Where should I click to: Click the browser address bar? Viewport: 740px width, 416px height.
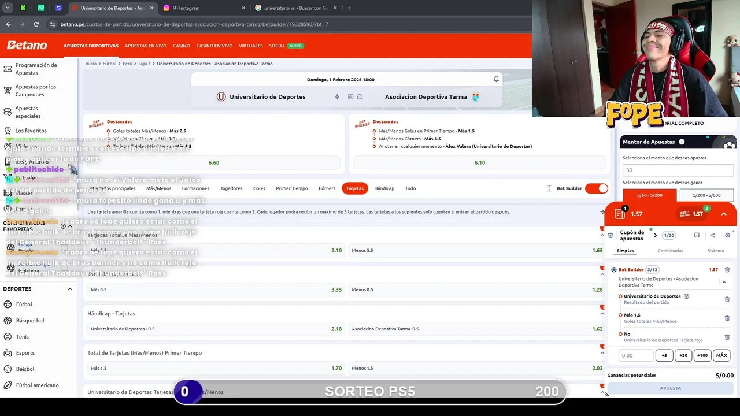[x=289, y=24]
